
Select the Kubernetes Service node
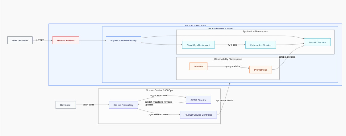click(x=261, y=45)
